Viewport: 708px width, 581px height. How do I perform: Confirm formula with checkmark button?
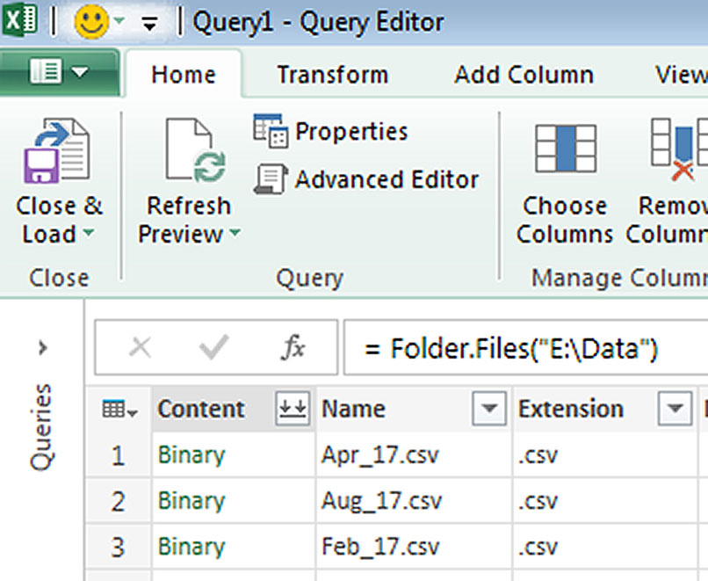(x=213, y=349)
